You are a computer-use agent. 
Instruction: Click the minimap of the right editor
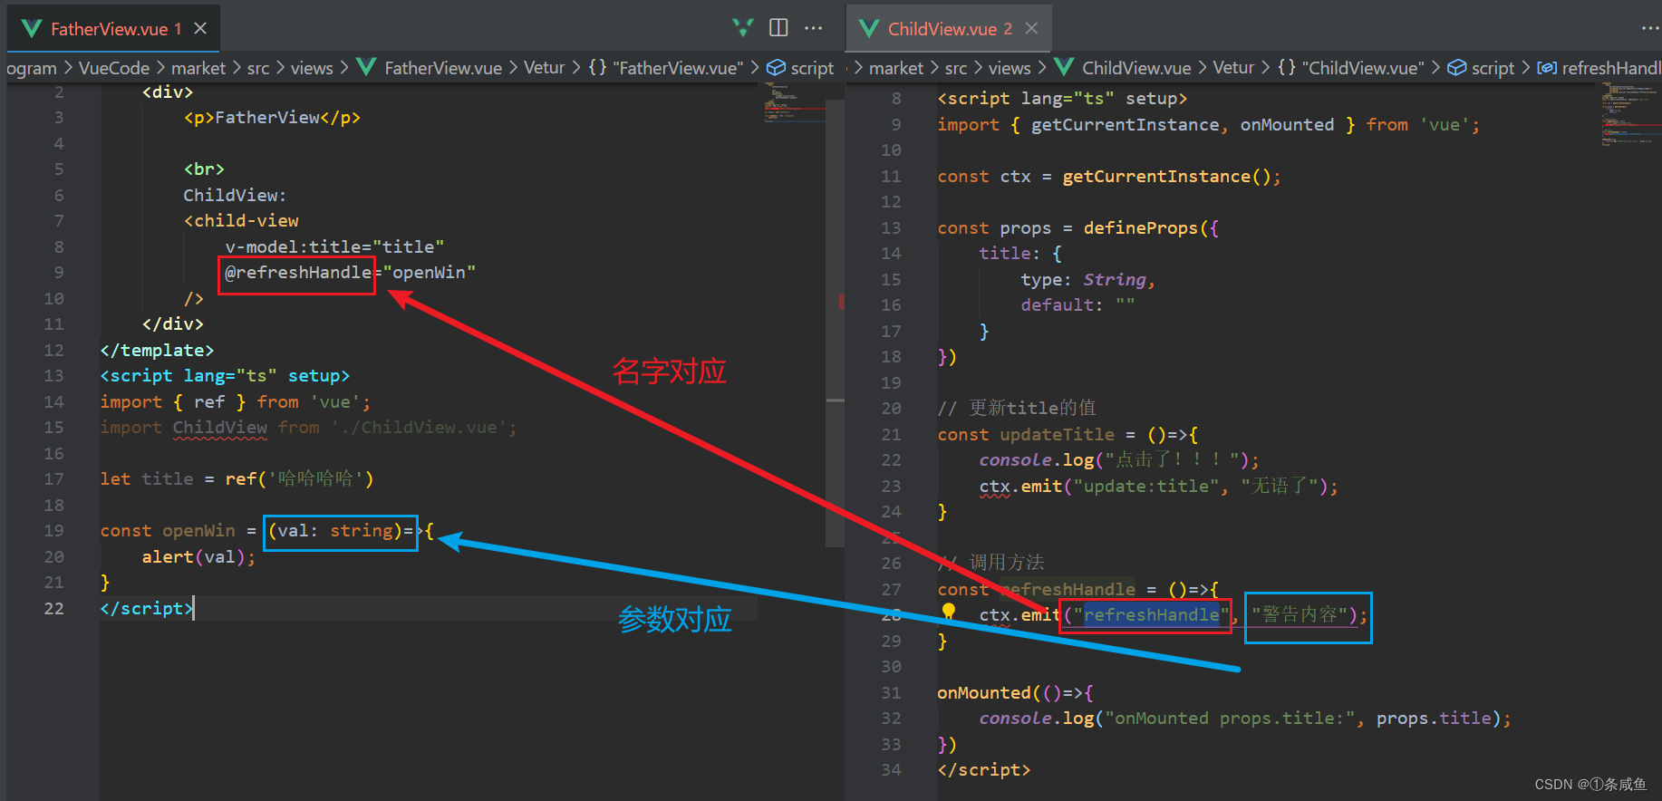[1630, 113]
